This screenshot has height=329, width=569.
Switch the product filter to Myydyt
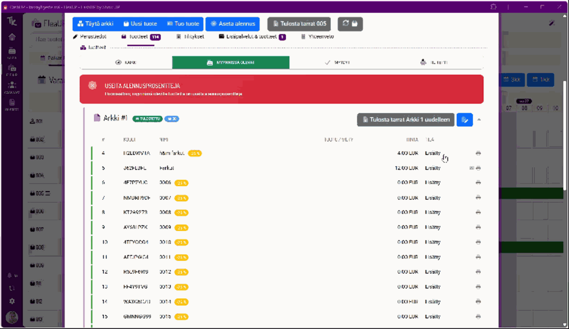tap(337, 63)
